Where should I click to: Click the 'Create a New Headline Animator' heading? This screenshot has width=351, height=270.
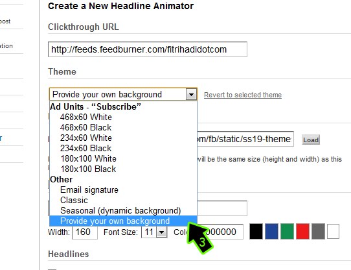pyautogui.click(x=120, y=6)
